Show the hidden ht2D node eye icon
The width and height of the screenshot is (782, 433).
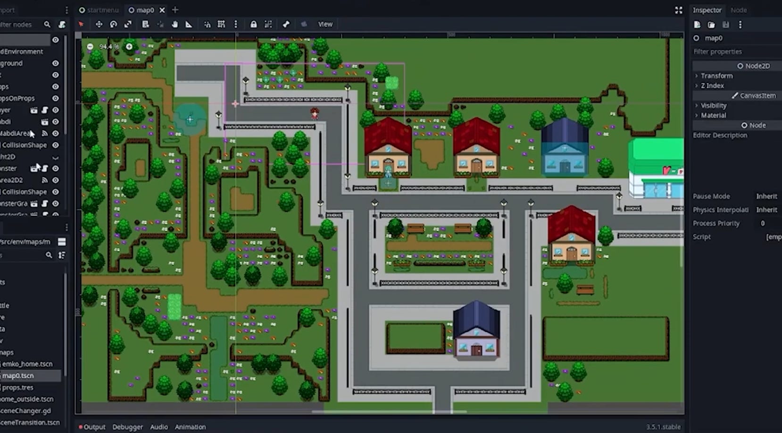pos(55,157)
